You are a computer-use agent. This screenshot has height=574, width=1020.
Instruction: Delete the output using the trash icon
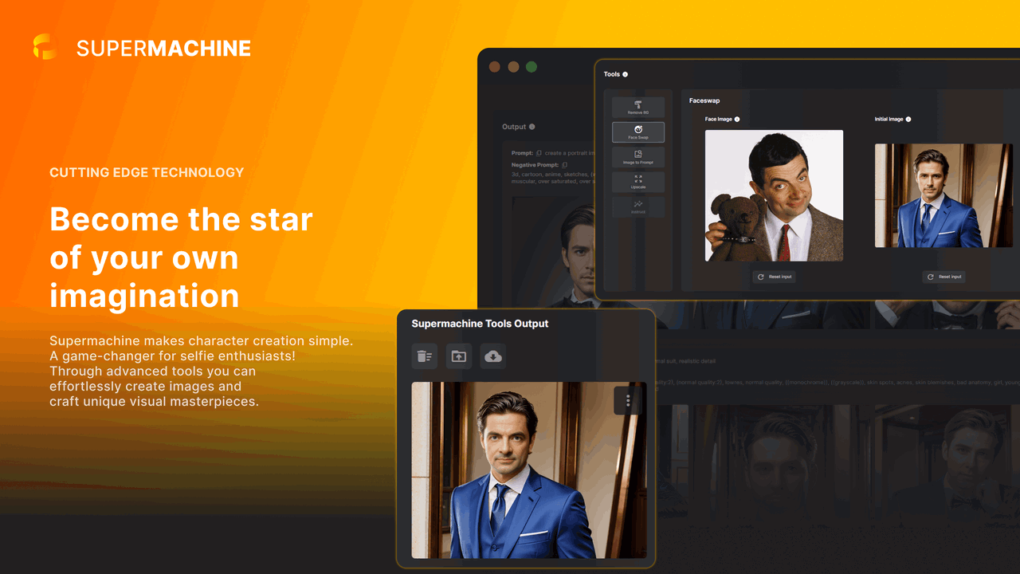pos(424,356)
